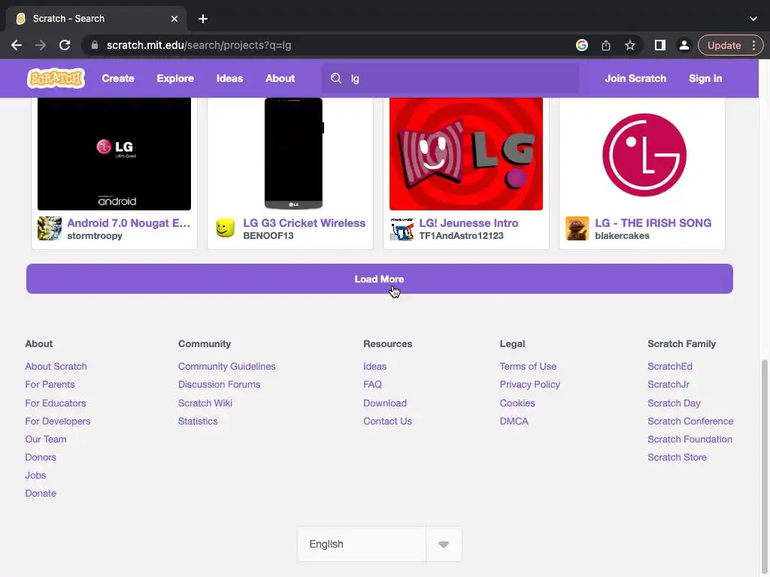Open Statistics footer link
This screenshot has height=577, width=770.
tap(198, 421)
